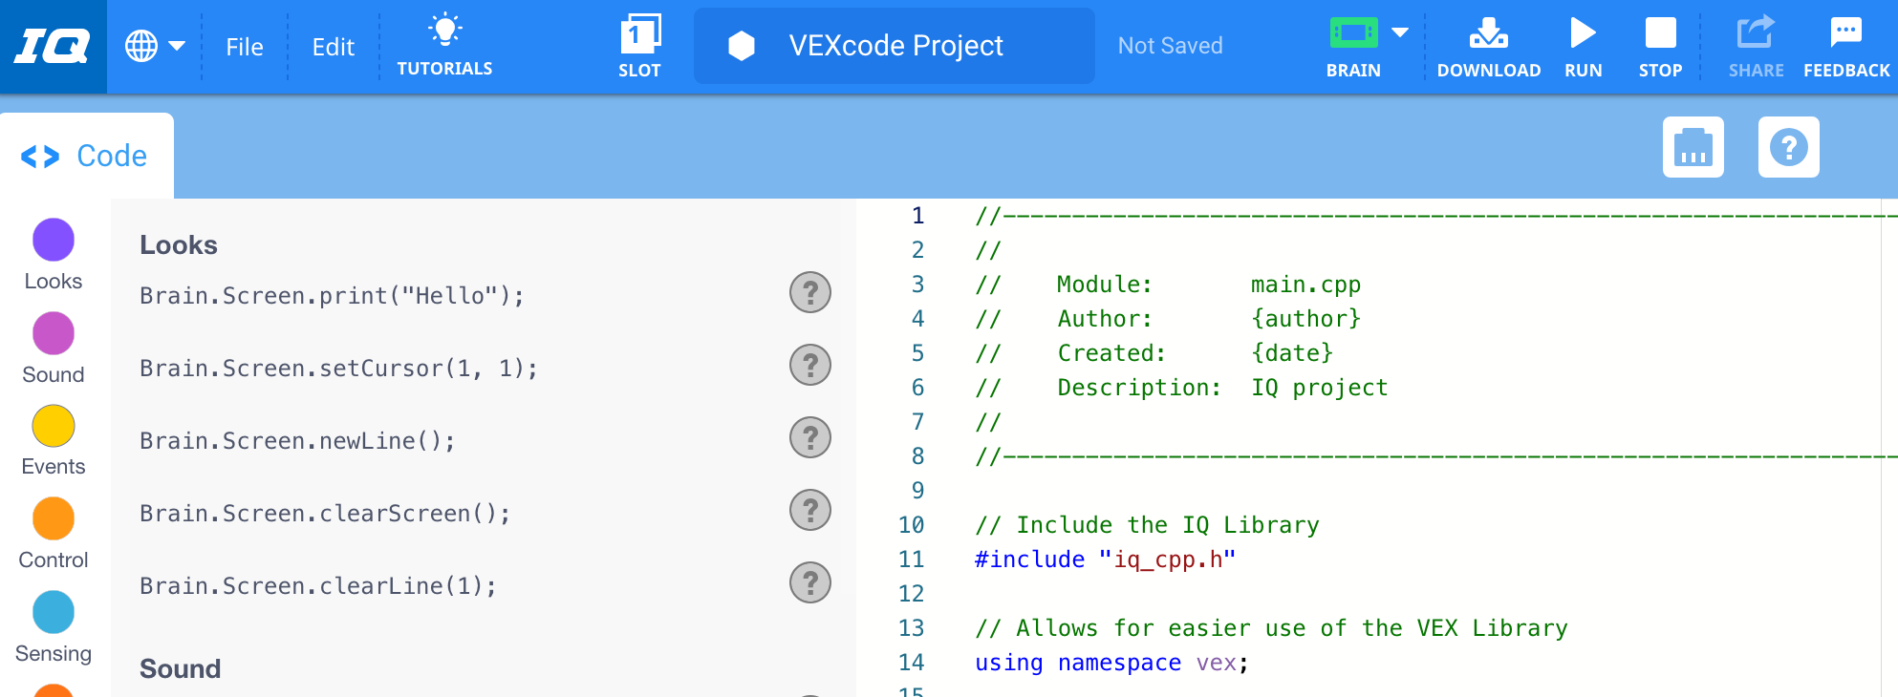Show help for Brain.Screen.print command
The image size is (1898, 697).
809,293
